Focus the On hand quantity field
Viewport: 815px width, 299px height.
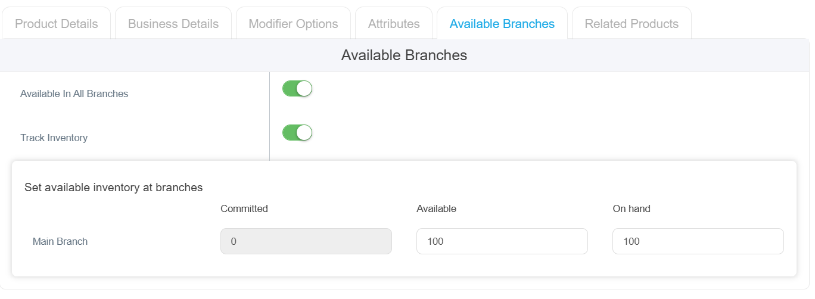coord(698,241)
